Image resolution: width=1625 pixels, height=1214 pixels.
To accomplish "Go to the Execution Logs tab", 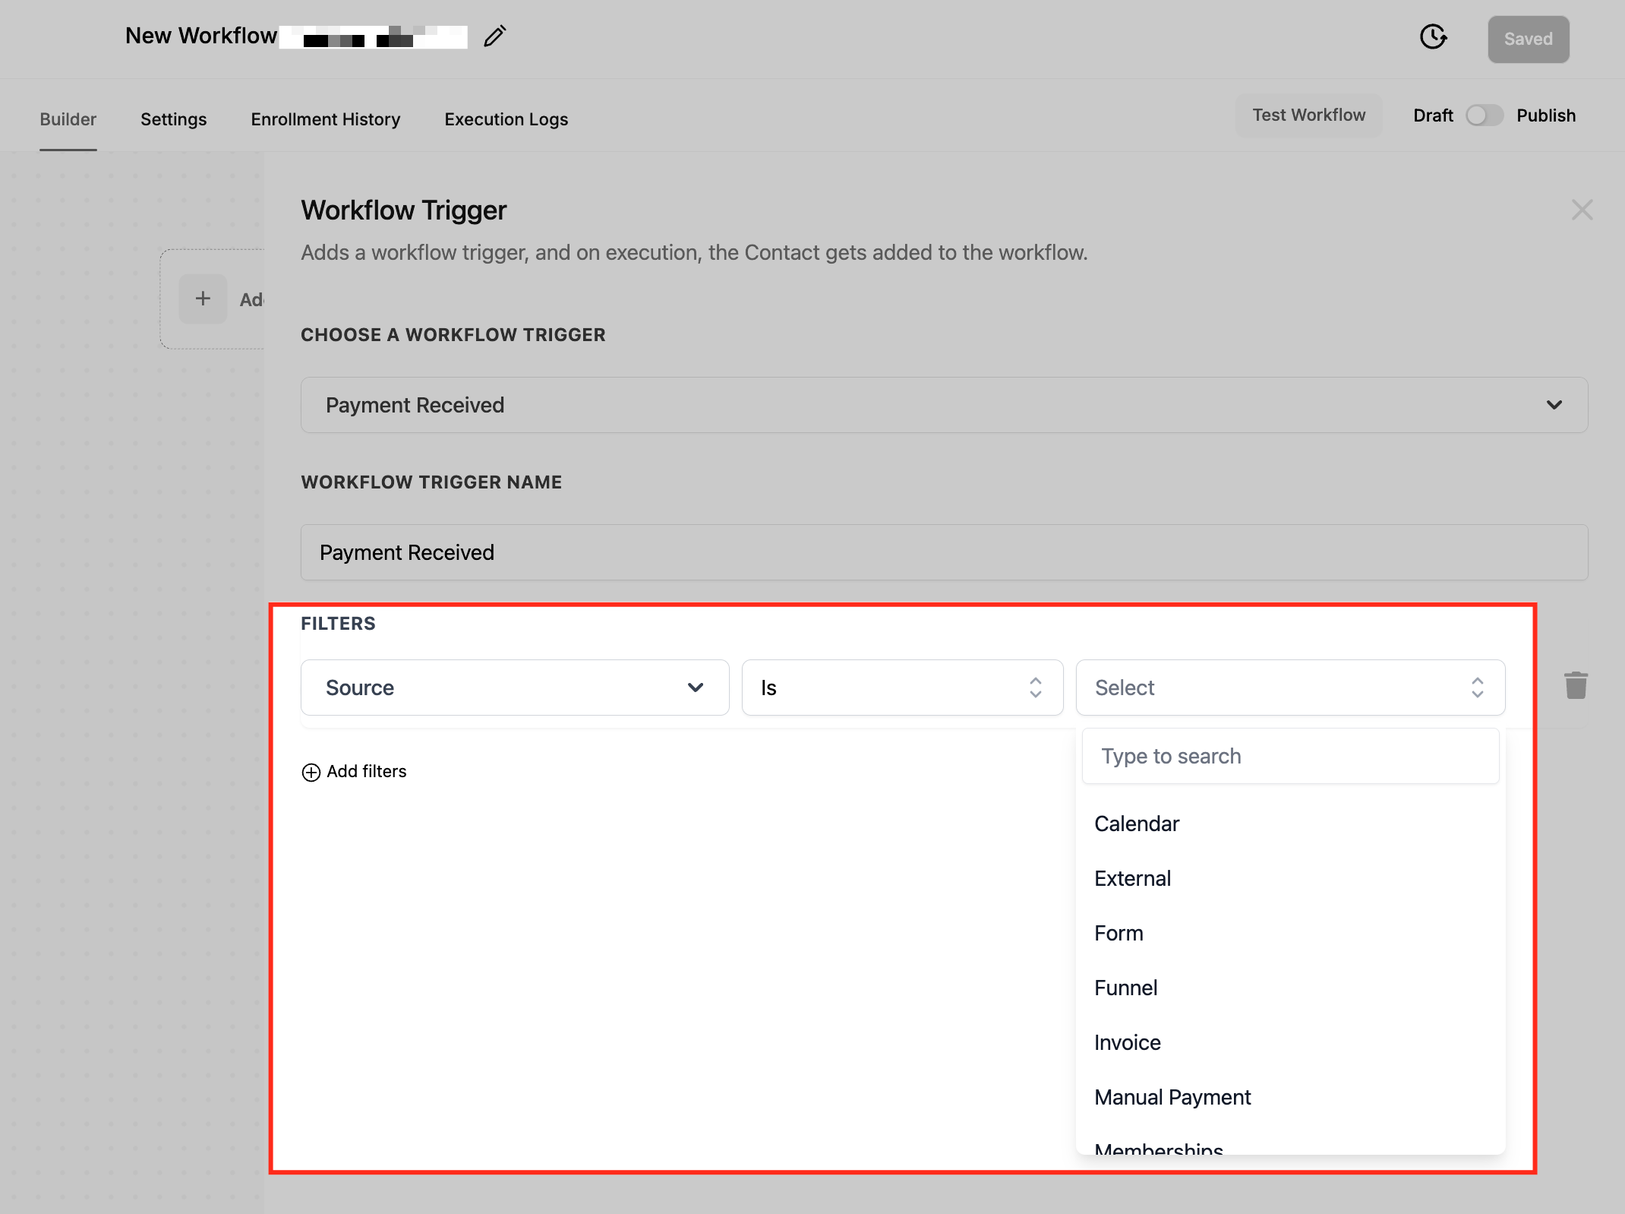I will (506, 119).
